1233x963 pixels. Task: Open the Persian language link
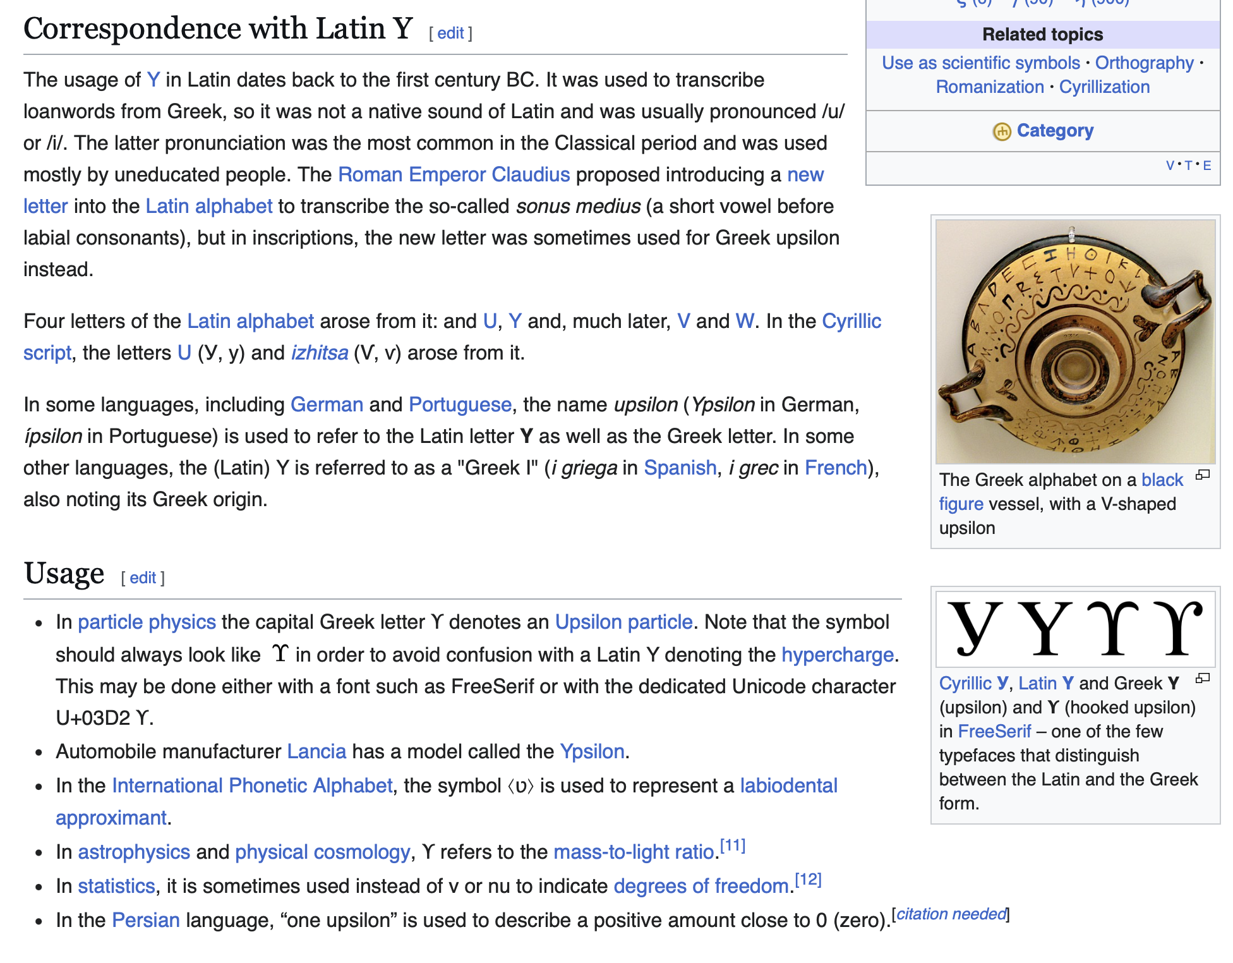coord(146,920)
